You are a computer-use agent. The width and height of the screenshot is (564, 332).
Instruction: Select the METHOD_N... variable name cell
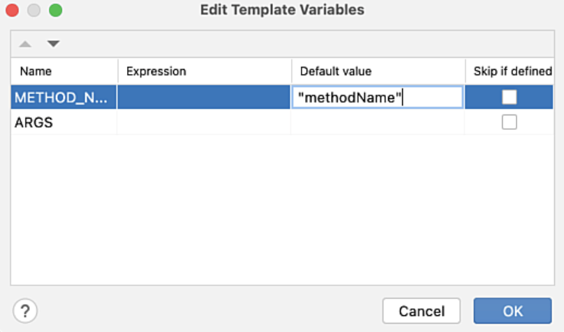point(61,98)
